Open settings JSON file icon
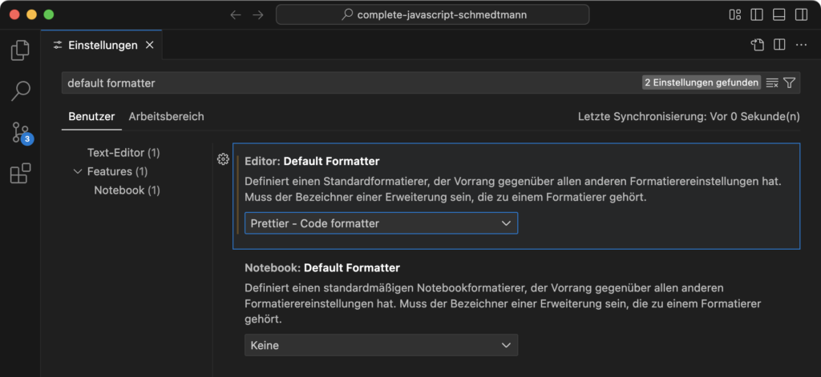 point(758,45)
